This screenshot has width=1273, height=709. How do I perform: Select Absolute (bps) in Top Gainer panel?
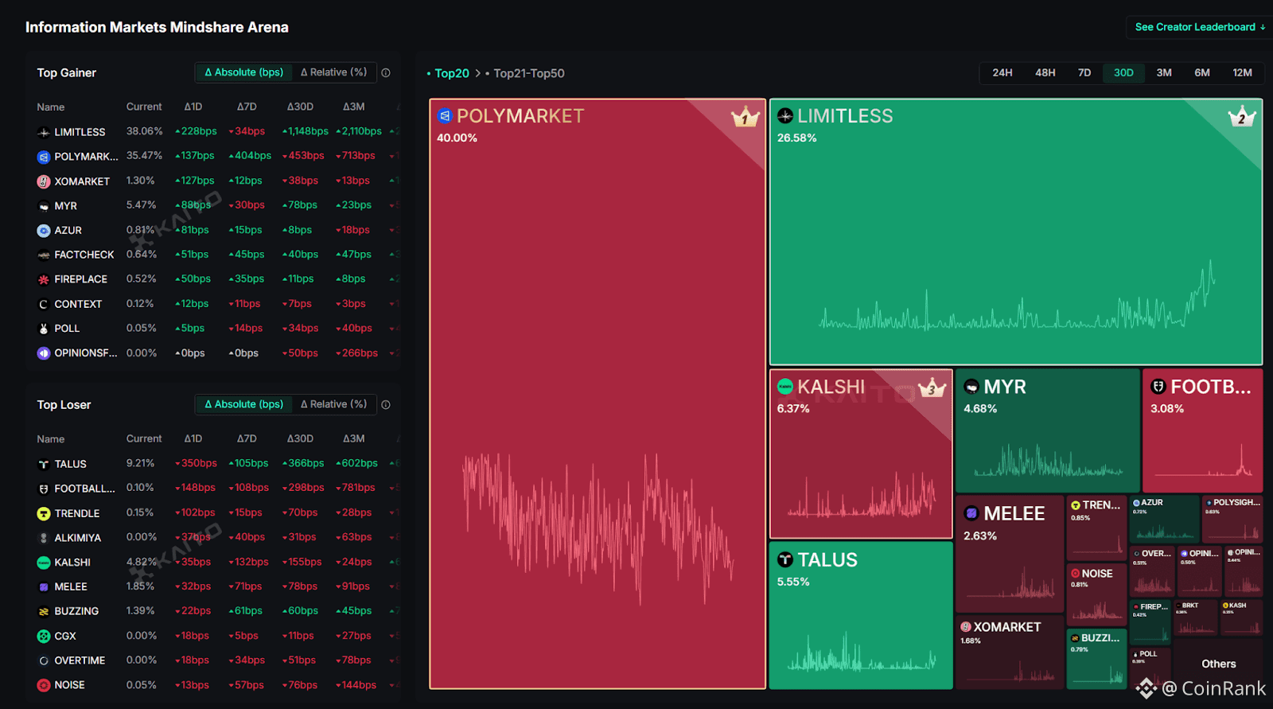point(244,72)
